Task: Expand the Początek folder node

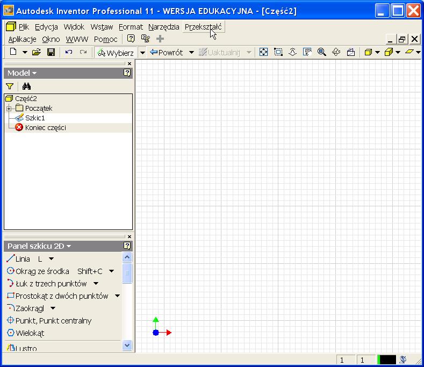Action: click(9, 109)
